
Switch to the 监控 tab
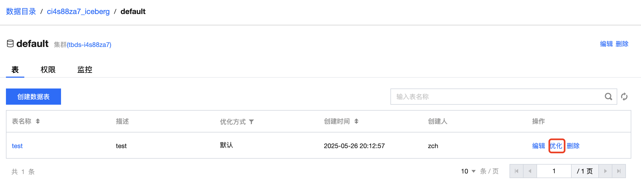coord(85,70)
